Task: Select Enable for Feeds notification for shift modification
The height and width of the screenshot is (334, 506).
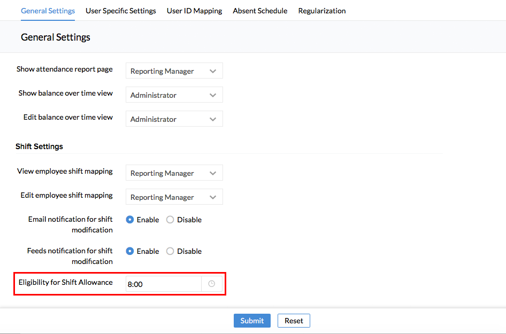Action: tap(130, 251)
